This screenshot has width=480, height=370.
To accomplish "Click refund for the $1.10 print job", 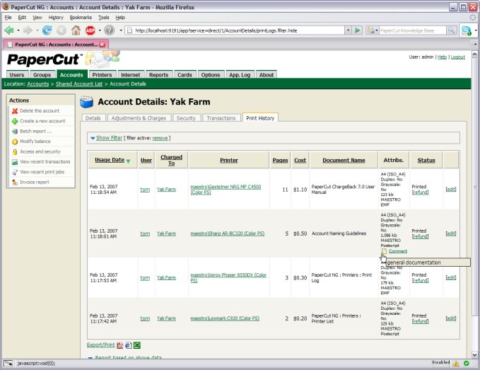I will (x=420, y=192).
